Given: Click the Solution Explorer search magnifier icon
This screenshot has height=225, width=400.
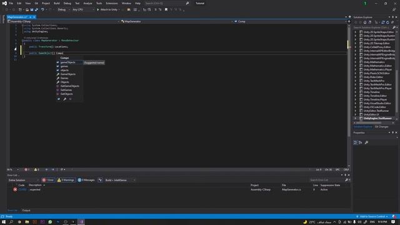Looking at the screenshot, I should point(394,27).
